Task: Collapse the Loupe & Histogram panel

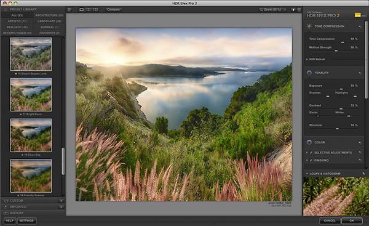Action: pos(307,174)
